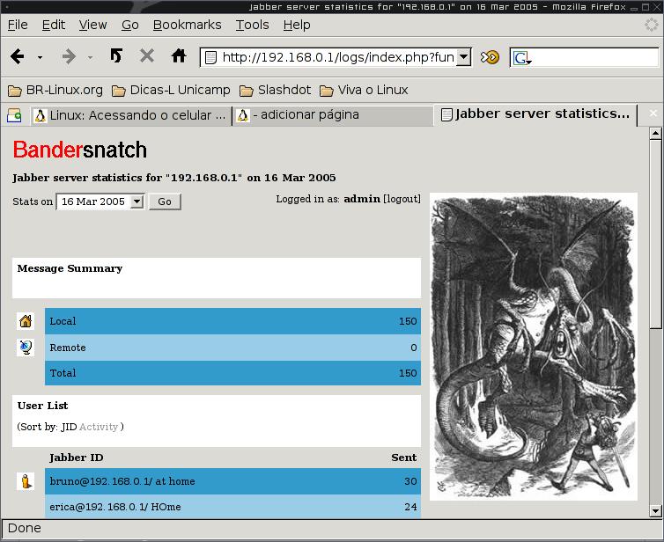This screenshot has height=542, width=664.
Task: Click the URL address field
Action: (x=329, y=57)
